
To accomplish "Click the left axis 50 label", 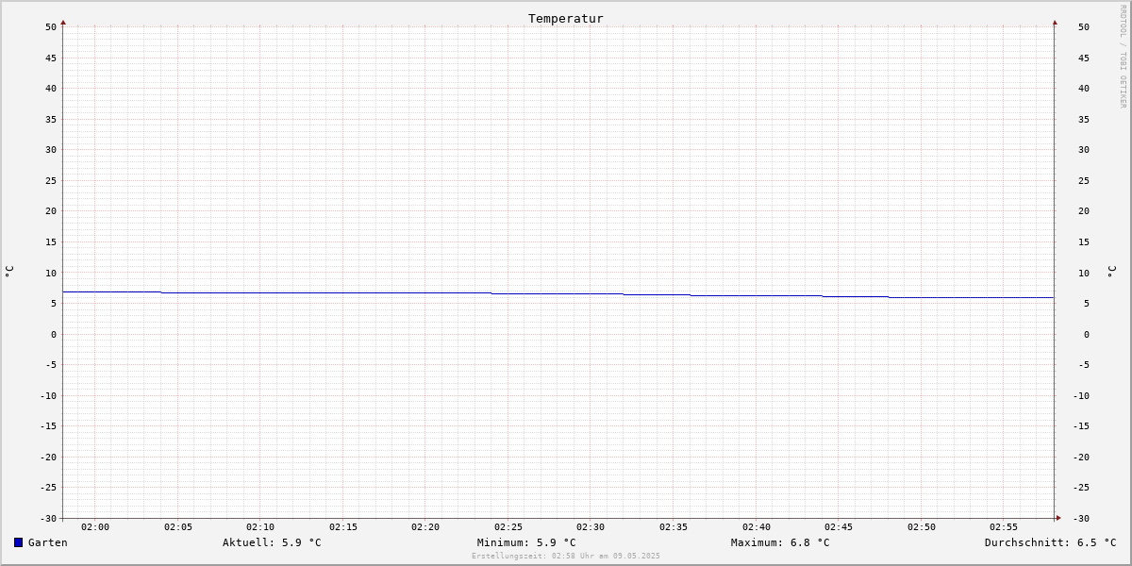I will 51,26.
